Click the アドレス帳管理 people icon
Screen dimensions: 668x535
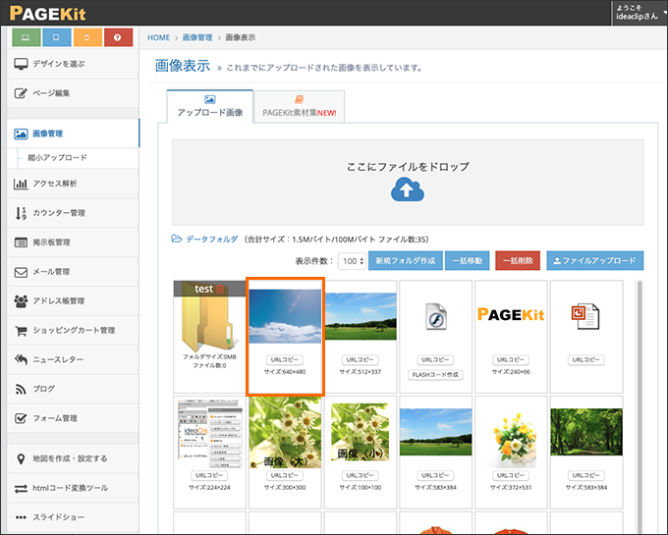[21, 301]
